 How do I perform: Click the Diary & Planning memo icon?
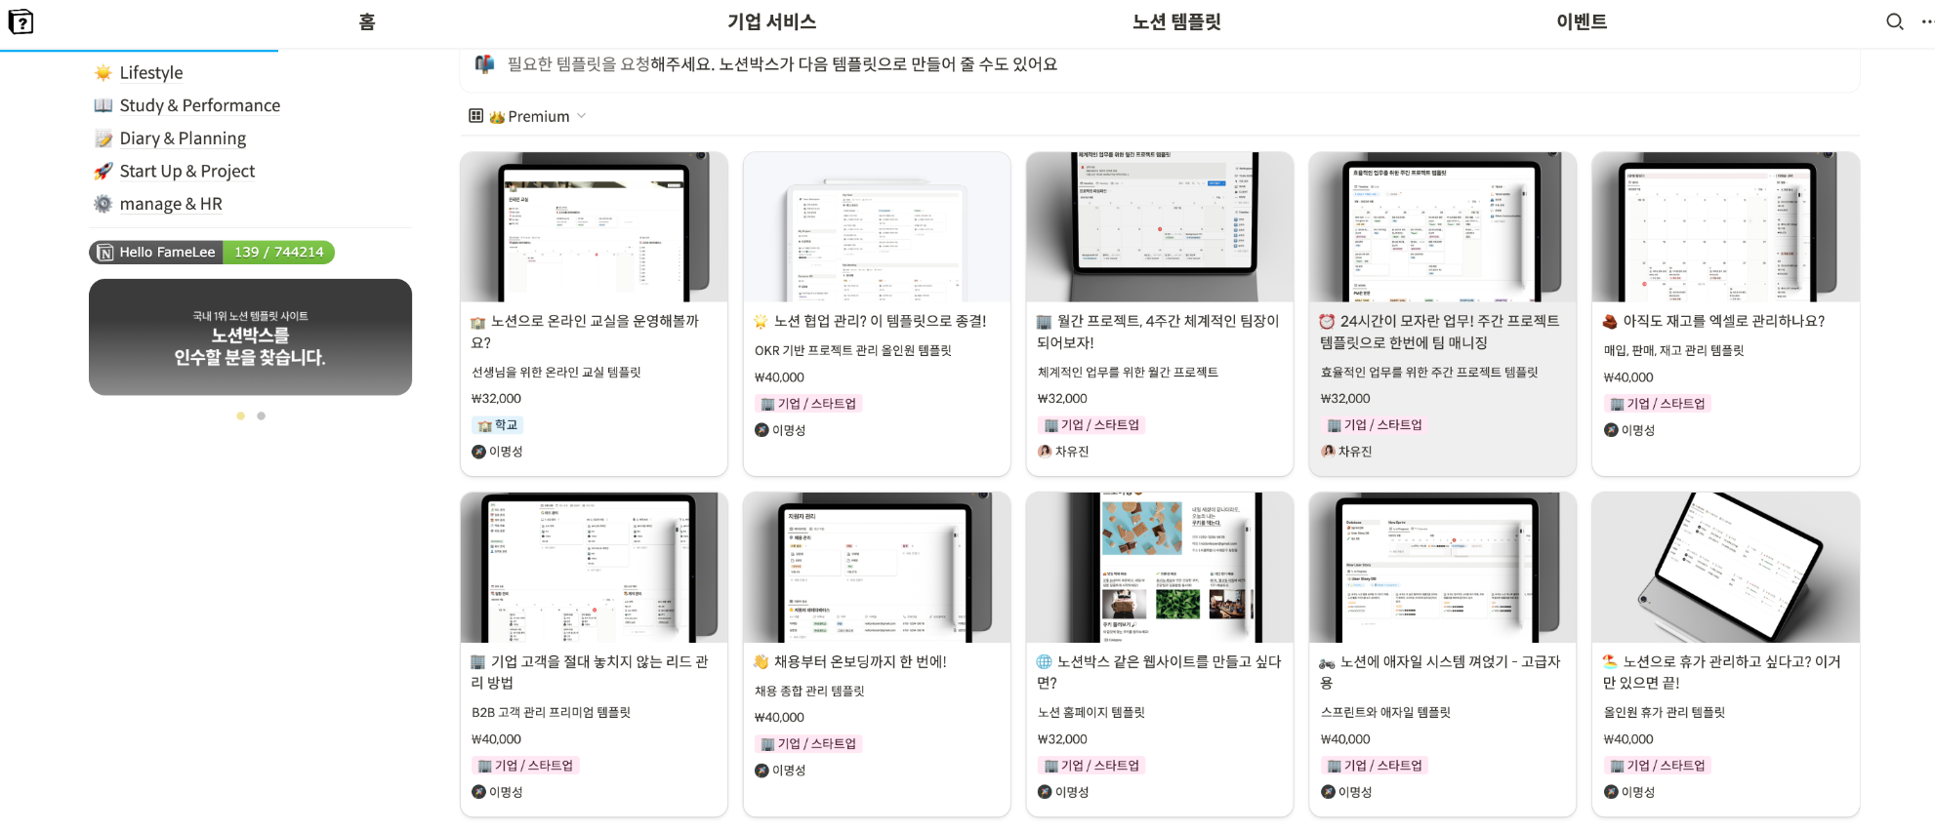(x=103, y=138)
